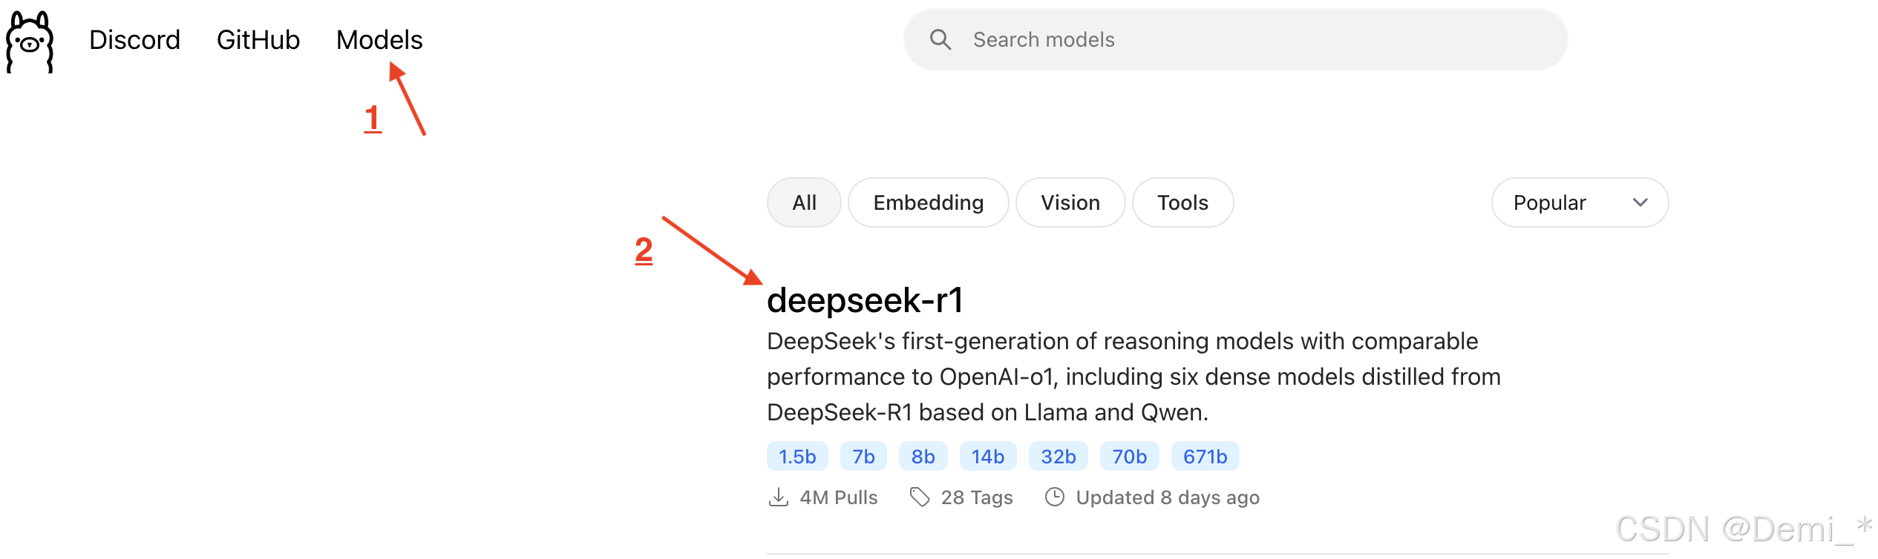Click the clock icon near Updated
Screen dimensions: 1878x559
(1054, 497)
